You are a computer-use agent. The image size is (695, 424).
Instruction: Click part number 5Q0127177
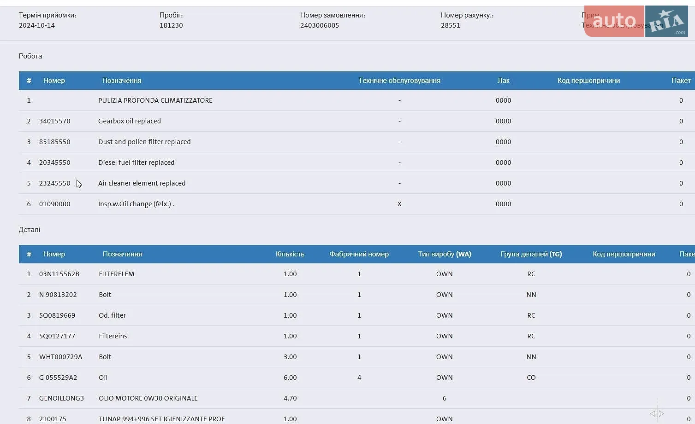57,336
